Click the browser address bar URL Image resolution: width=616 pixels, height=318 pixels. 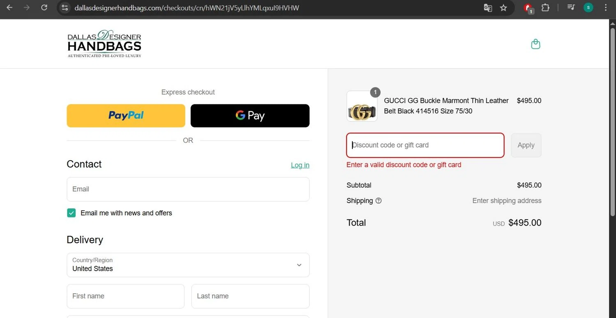point(187,8)
